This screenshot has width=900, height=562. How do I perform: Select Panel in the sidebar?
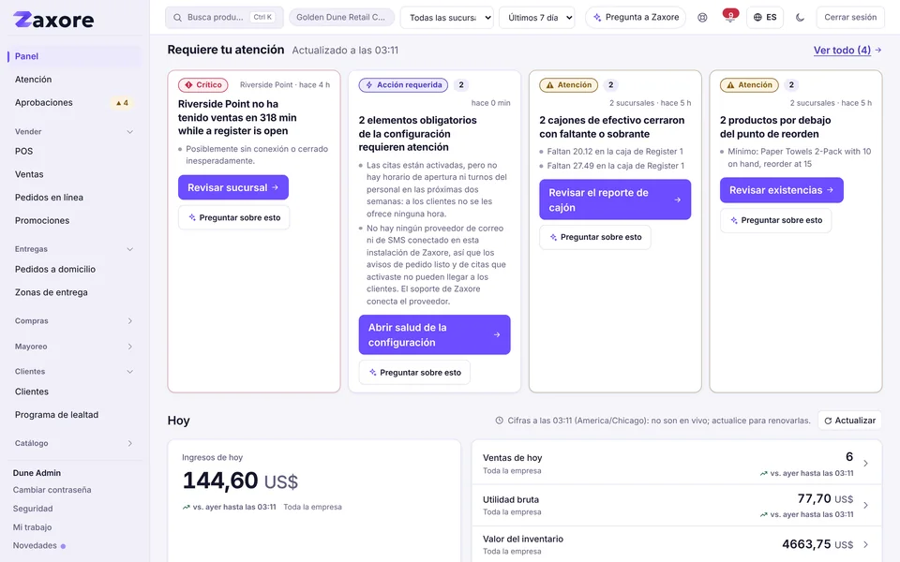point(75,56)
